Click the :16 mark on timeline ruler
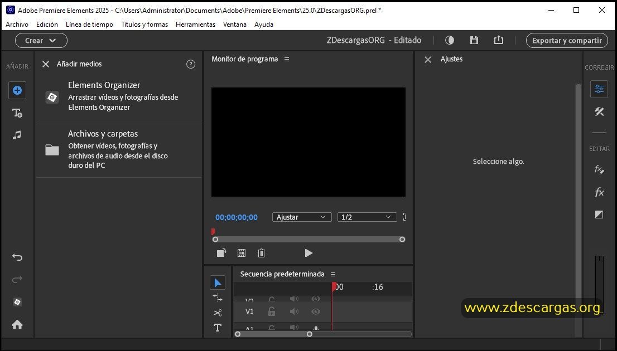The height and width of the screenshot is (351, 617). [377, 287]
